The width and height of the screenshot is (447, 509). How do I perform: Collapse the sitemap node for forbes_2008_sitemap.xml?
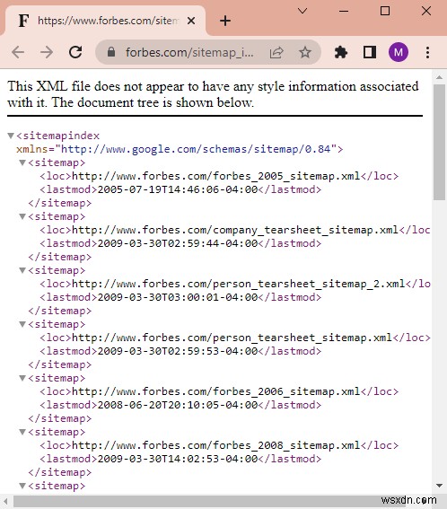[x=22, y=432]
